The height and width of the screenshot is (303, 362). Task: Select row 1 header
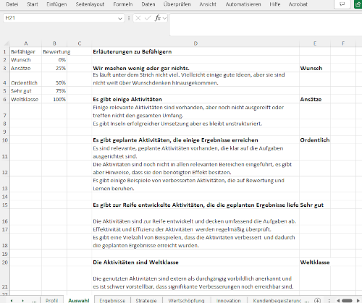click(x=4, y=52)
